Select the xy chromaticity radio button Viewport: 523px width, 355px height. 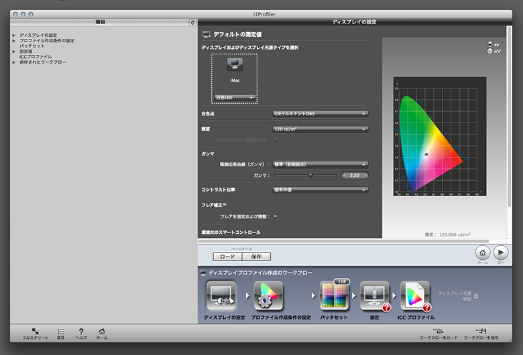click(x=489, y=45)
